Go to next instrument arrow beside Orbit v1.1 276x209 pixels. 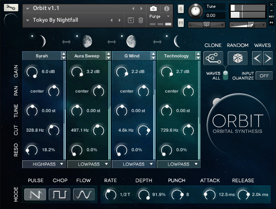pos(141,8)
